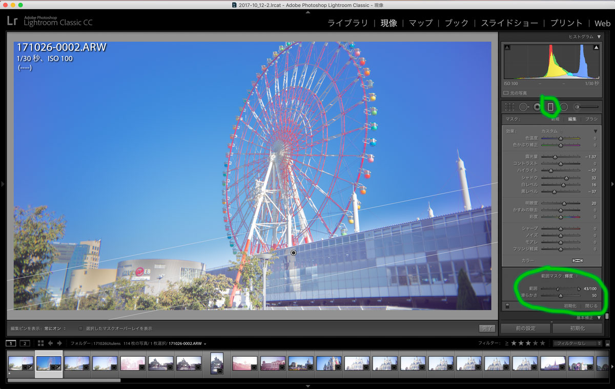Click the first filter rating star
The height and width of the screenshot is (389, 615).
(x=515, y=343)
